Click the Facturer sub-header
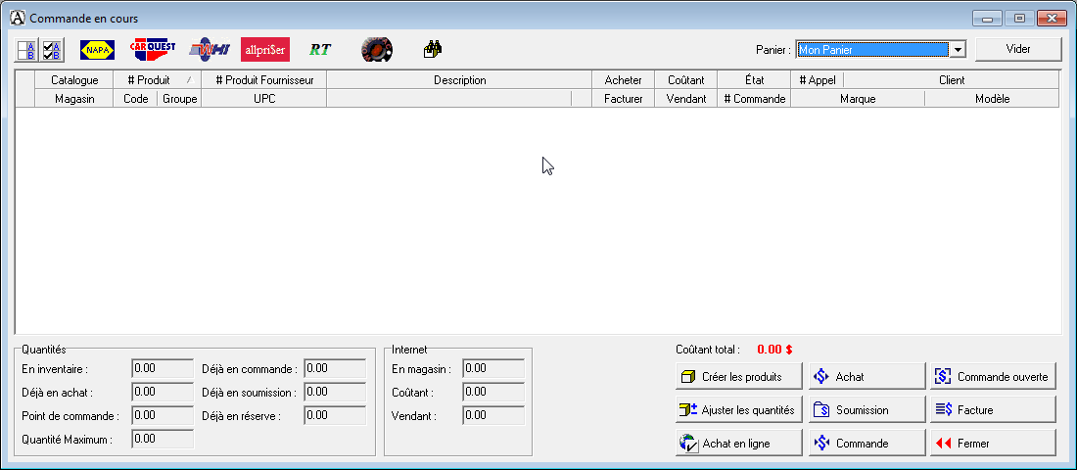This screenshot has height=470, width=1077. (x=623, y=98)
